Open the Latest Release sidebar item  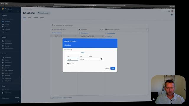tap(9, 73)
